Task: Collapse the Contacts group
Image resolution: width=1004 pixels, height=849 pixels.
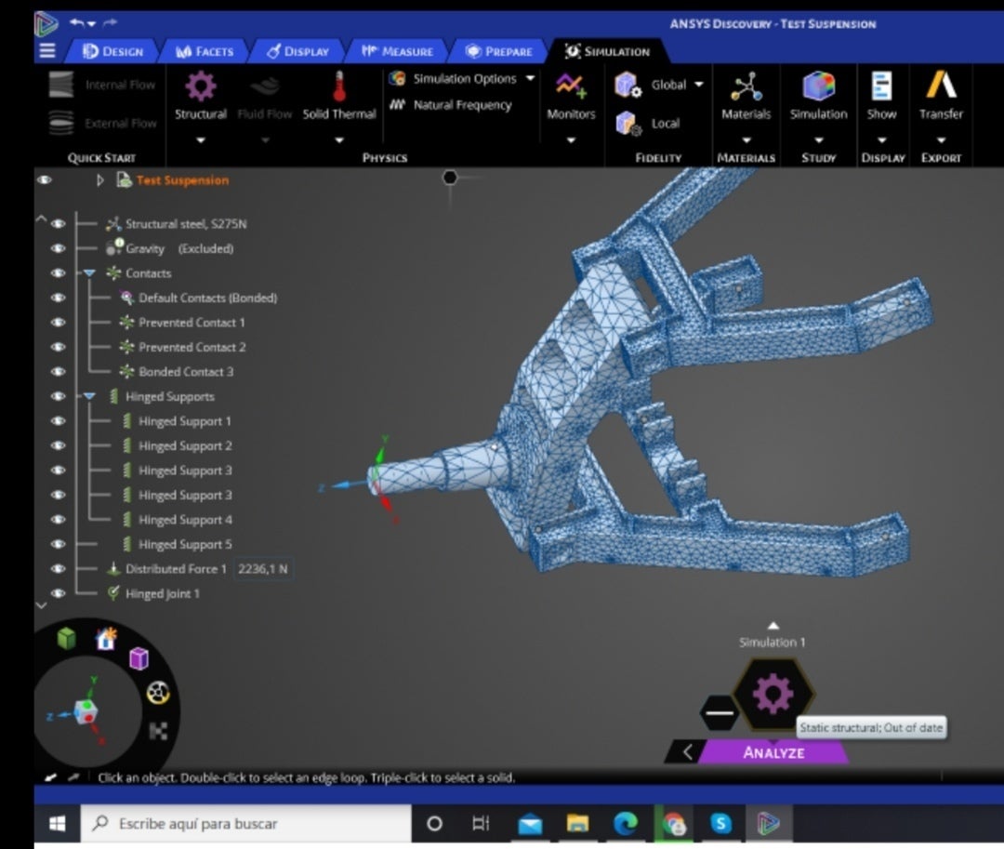Action: [89, 273]
